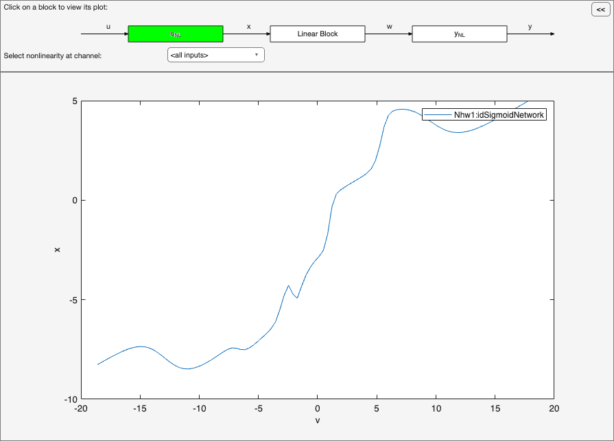Click the blue line sample in legend
Image resolution: width=614 pixels, height=441 pixels.
tap(438, 114)
